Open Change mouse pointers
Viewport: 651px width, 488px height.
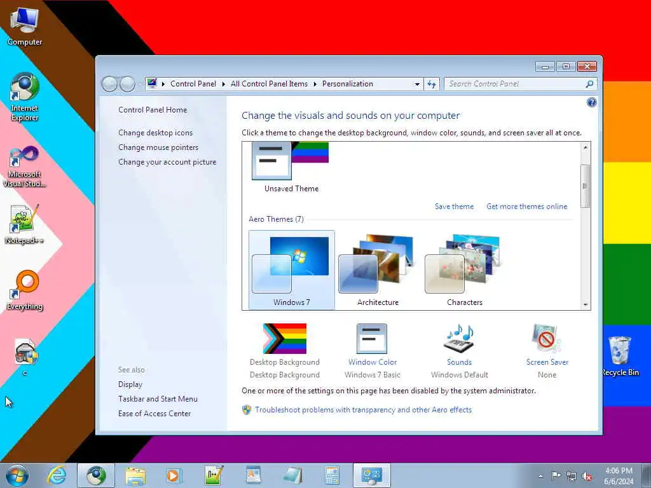[x=158, y=147]
